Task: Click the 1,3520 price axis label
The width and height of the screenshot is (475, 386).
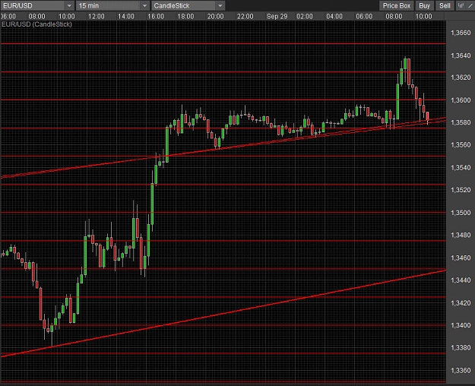Action: (x=461, y=190)
